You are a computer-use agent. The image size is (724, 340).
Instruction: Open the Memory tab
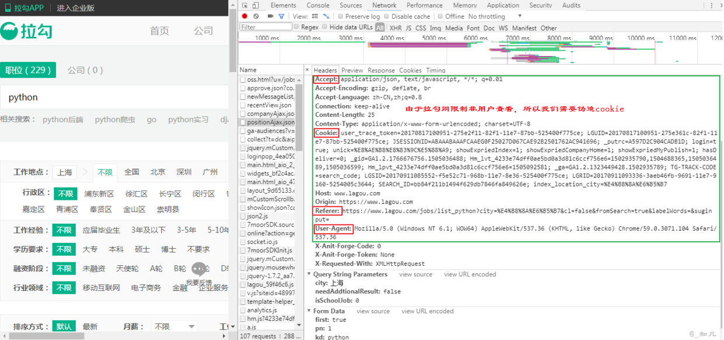465,5
